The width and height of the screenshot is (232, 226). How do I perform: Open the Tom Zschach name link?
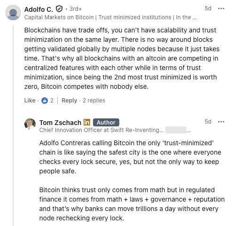(x=60, y=123)
